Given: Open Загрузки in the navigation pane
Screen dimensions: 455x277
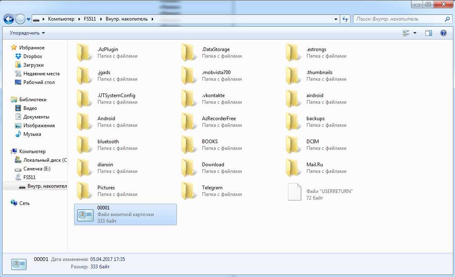Looking at the screenshot, I should coord(33,65).
